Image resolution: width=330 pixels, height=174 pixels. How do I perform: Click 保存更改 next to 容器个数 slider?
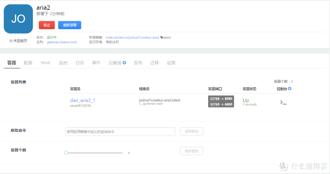(192, 151)
